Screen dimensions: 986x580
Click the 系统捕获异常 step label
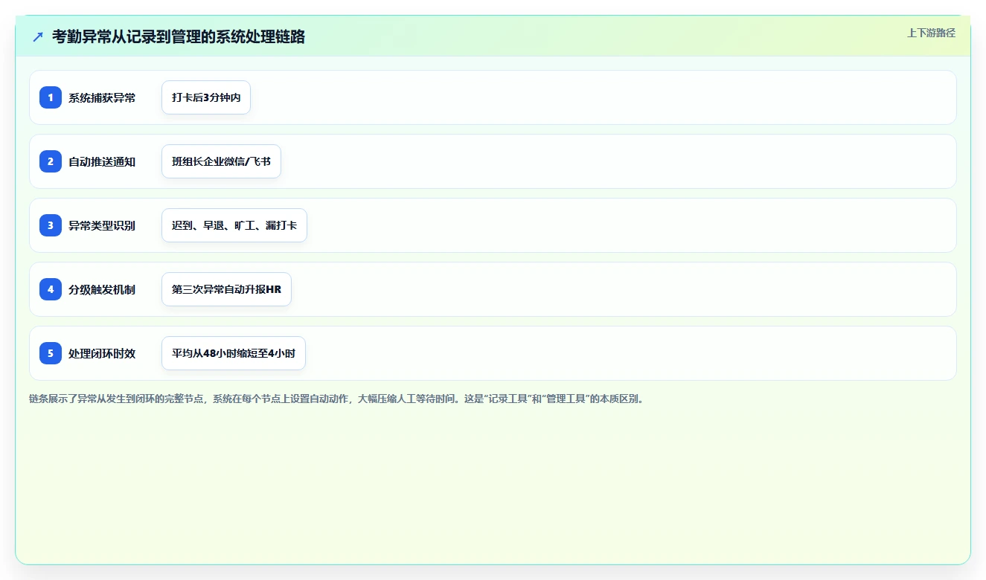point(102,97)
